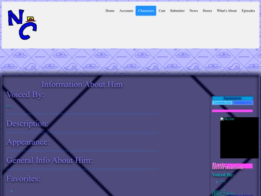
Task: Switch to the Currently (V2) appearance tab
Action: 222,103
